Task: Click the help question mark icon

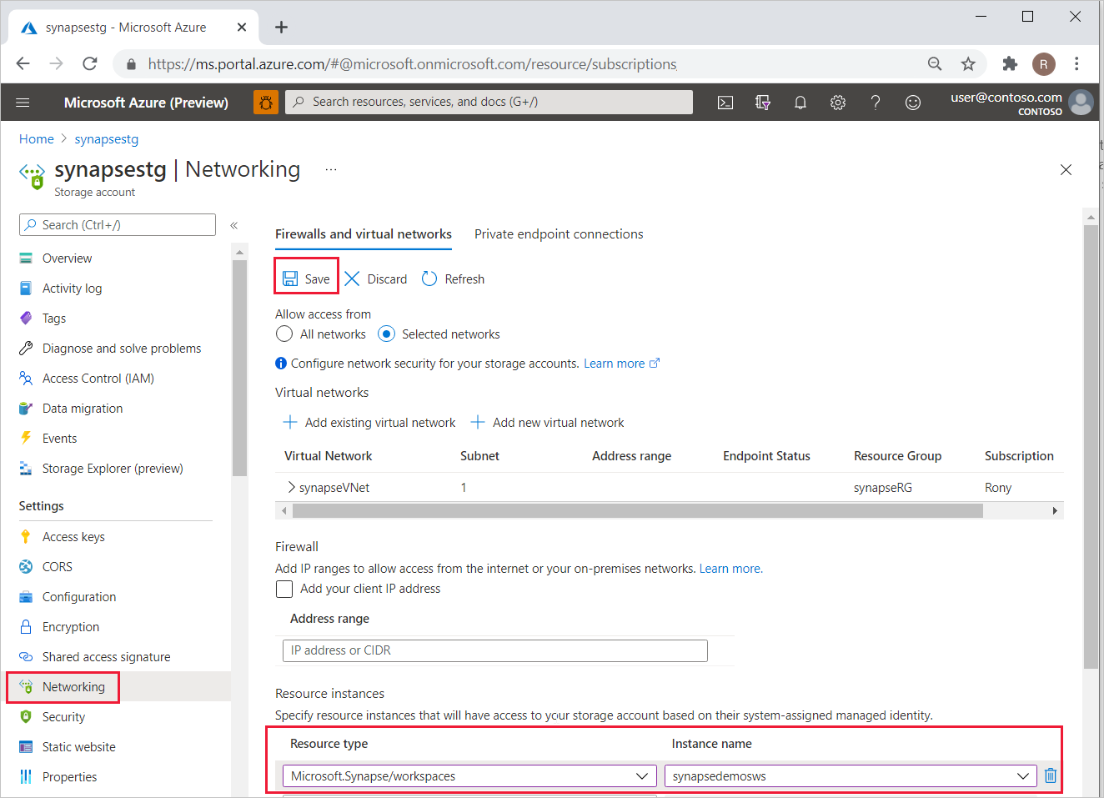Action: [875, 103]
